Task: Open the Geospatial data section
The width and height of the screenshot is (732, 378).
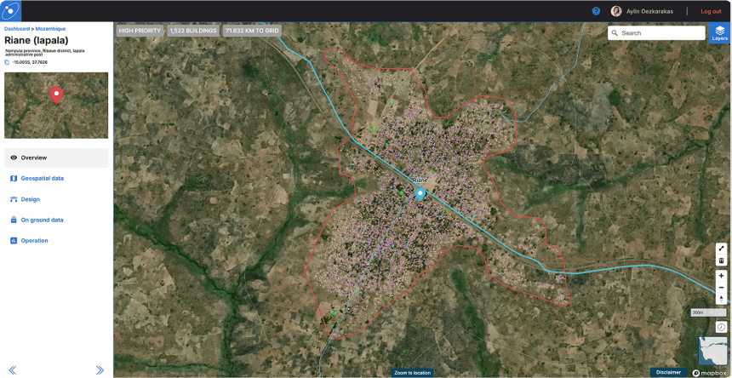Action: click(42, 178)
